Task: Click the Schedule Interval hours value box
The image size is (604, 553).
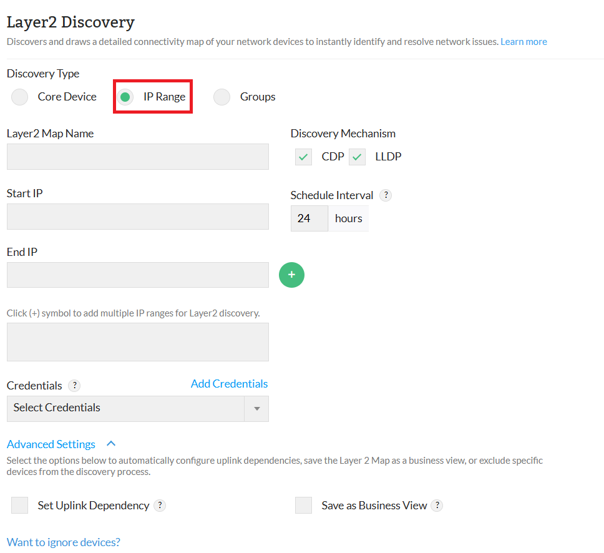Action: coord(309,218)
